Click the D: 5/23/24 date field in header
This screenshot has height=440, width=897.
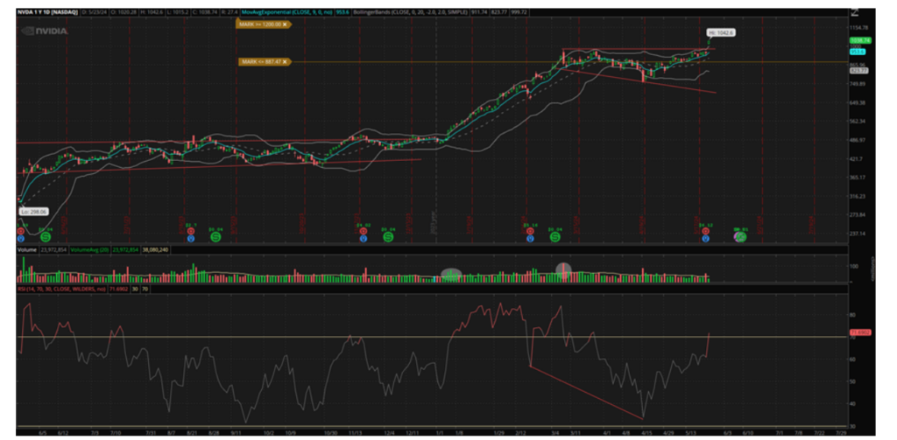coord(96,11)
